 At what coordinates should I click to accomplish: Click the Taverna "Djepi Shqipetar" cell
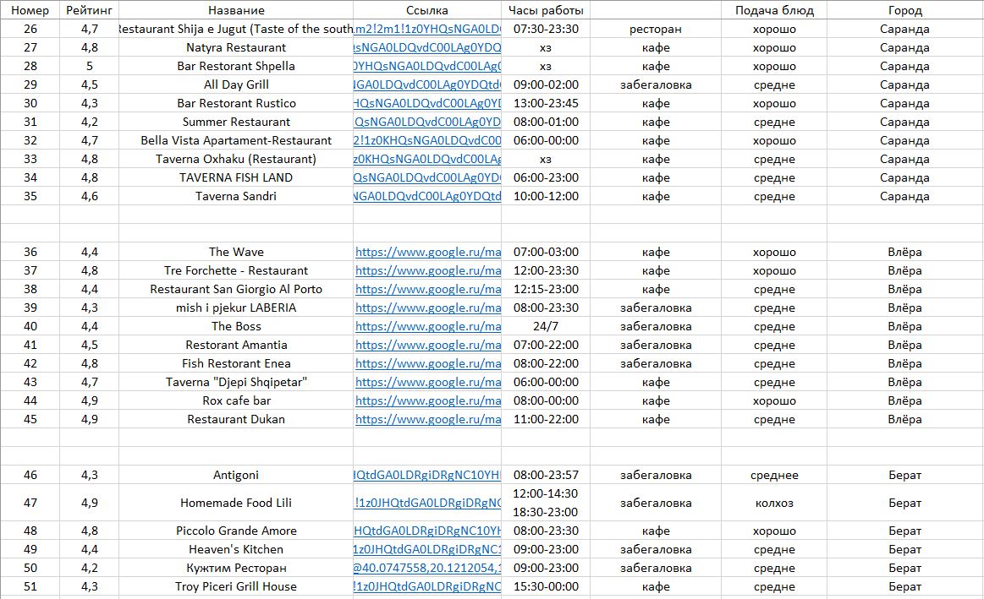236,382
